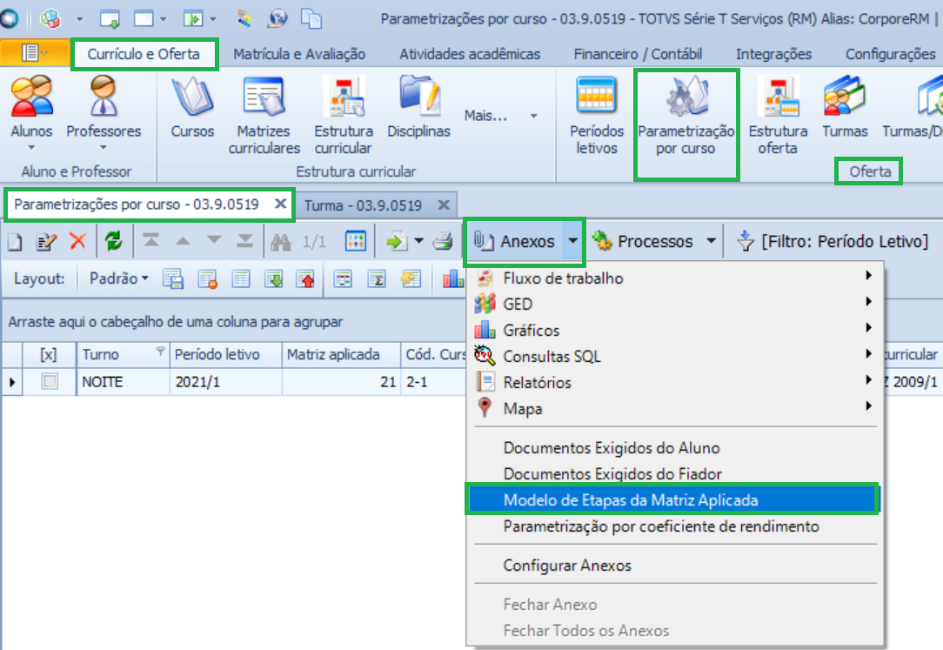Open the export icon's dropdown arrow

pos(418,242)
